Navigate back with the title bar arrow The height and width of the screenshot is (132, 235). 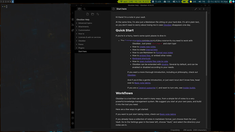click(x=77, y=5)
